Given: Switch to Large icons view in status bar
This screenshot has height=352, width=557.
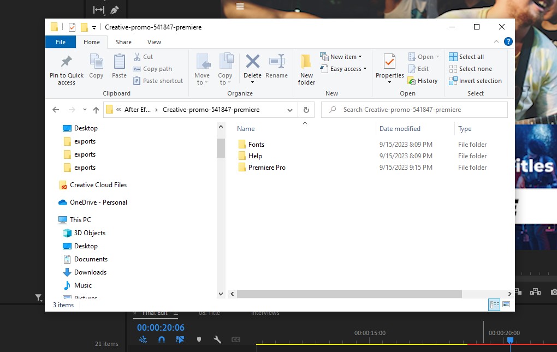Looking at the screenshot, I should (506, 305).
